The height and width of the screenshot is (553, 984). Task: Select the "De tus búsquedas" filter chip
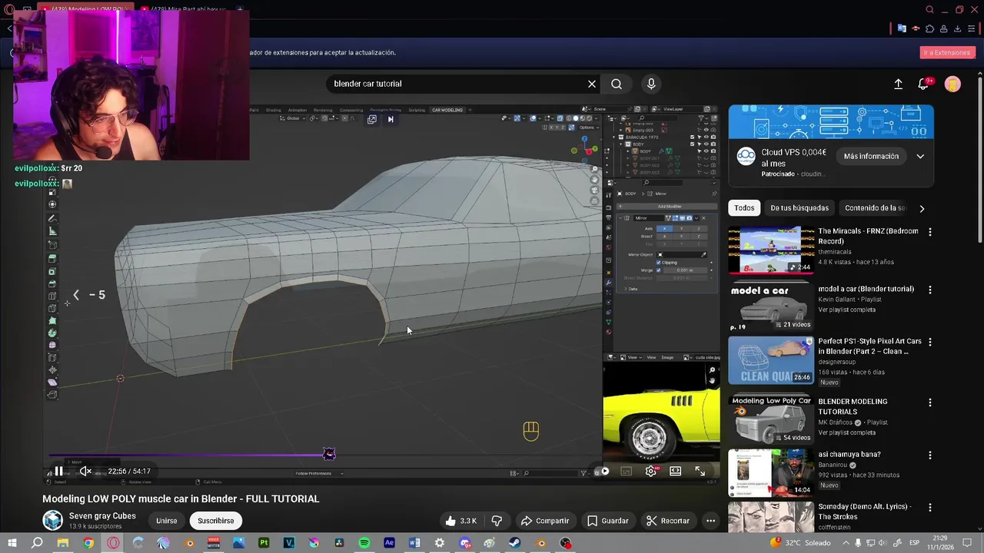tap(799, 208)
